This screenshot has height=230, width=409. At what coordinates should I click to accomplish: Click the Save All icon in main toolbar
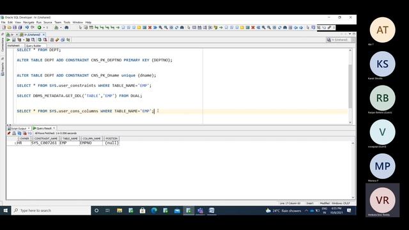point(20,27)
